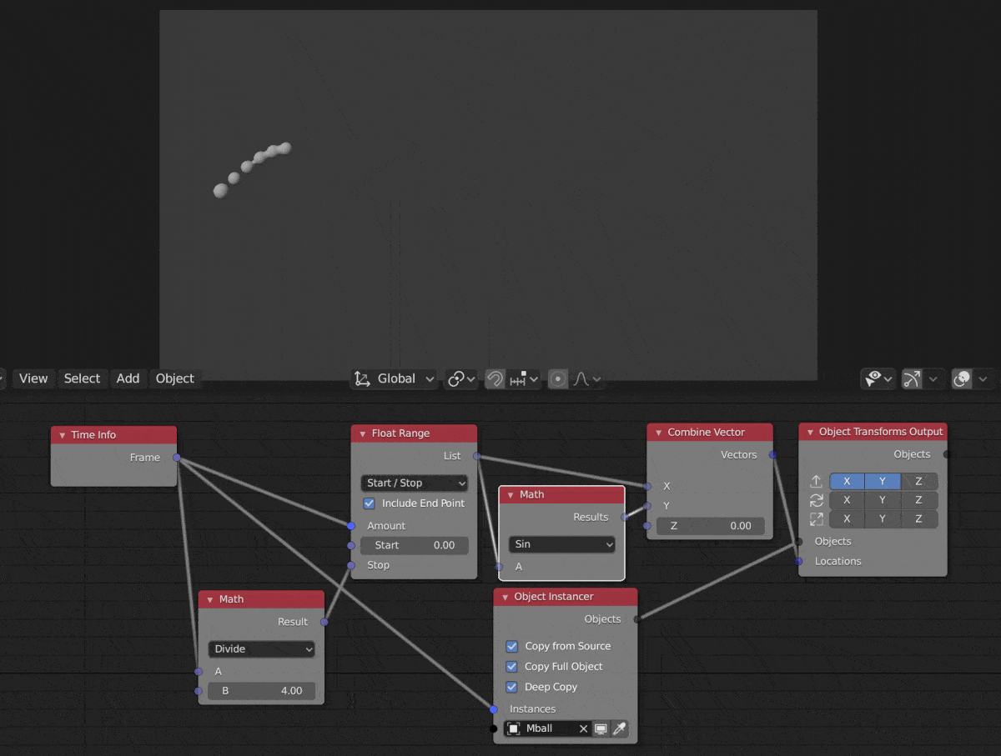Click the Start 0.00 value field

415,545
